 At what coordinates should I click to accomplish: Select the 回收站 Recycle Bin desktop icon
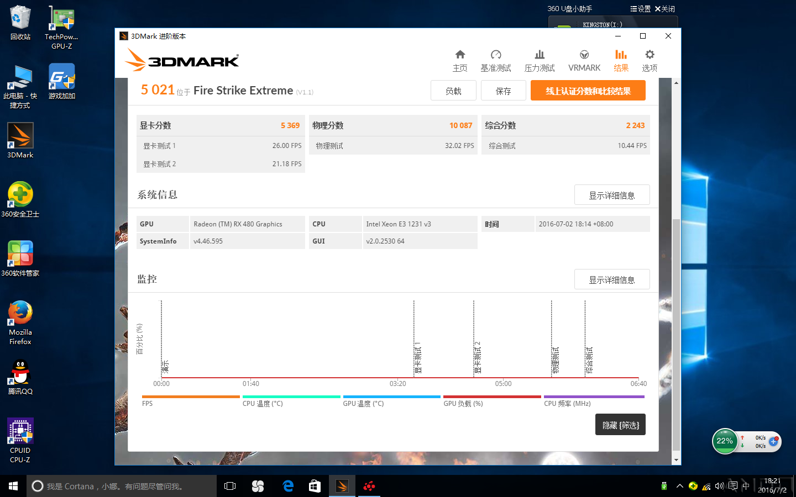[x=20, y=23]
